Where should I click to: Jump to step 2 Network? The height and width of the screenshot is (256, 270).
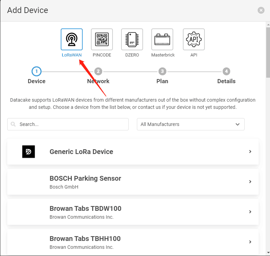coord(98,71)
